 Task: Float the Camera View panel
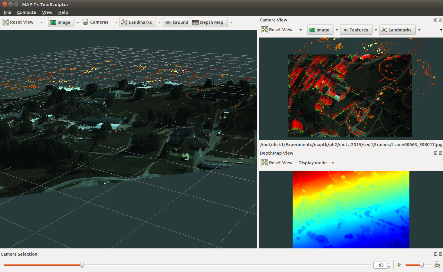click(x=435, y=20)
